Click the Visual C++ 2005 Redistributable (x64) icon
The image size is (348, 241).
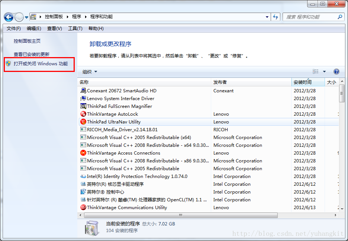click(x=83, y=137)
